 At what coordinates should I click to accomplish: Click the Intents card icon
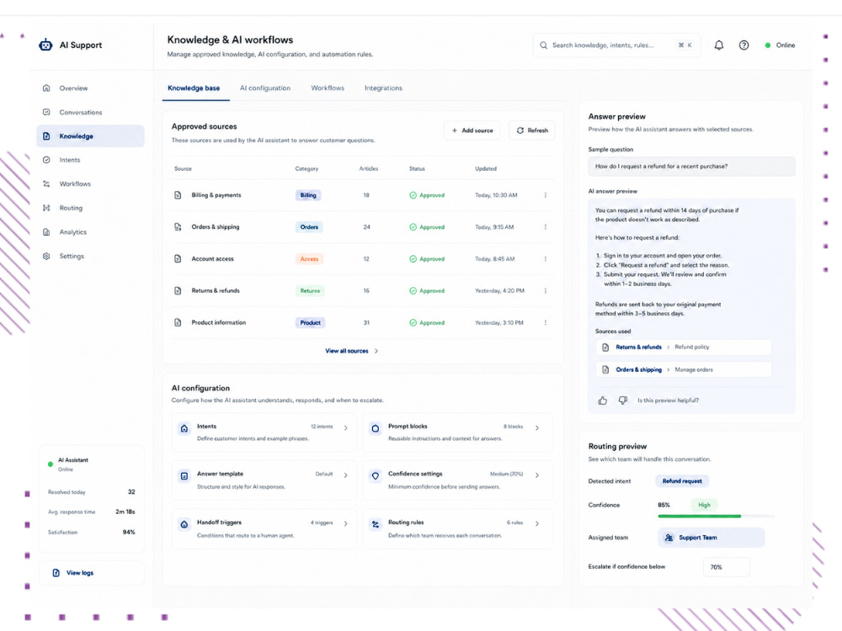tap(184, 428)
